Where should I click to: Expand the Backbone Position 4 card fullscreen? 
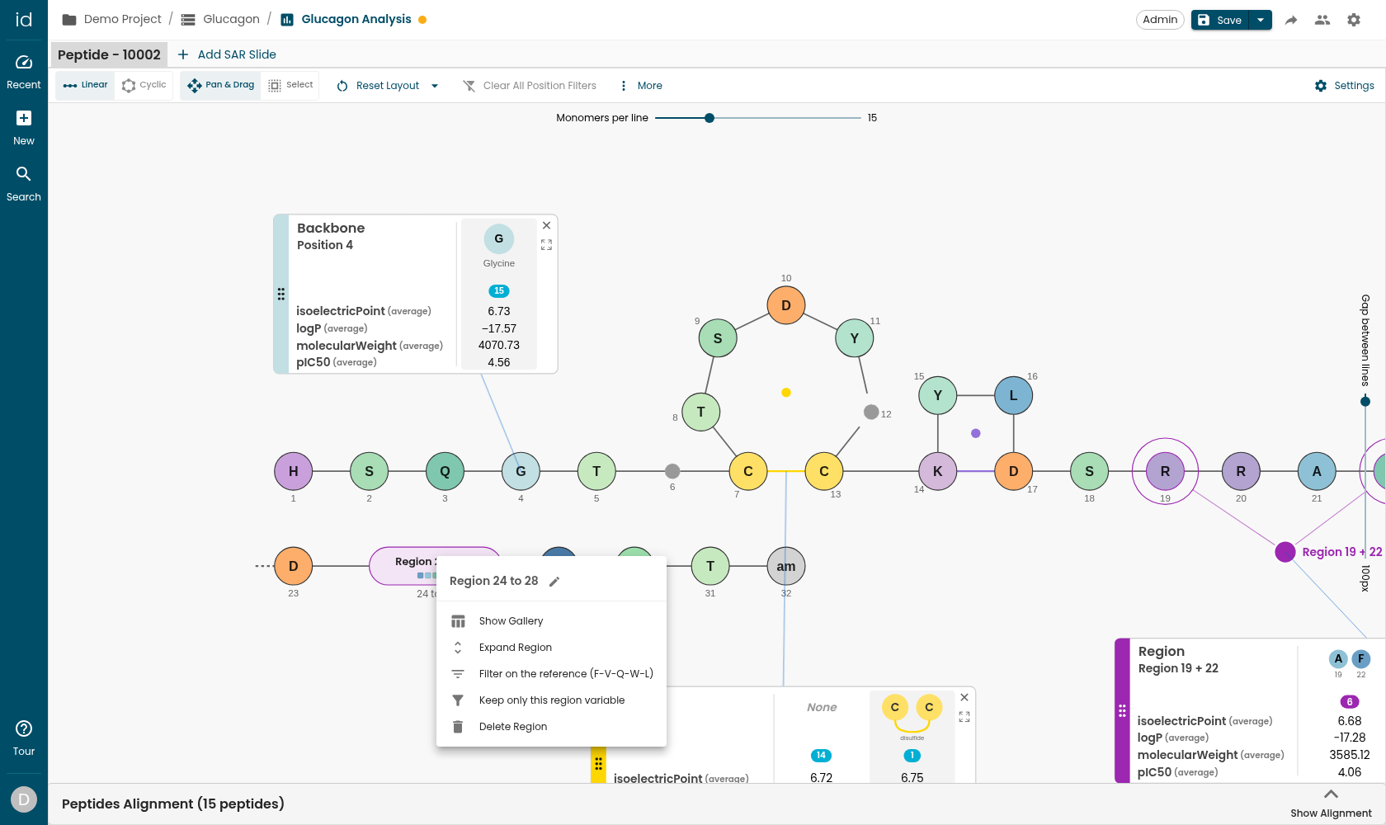point(546,245)
